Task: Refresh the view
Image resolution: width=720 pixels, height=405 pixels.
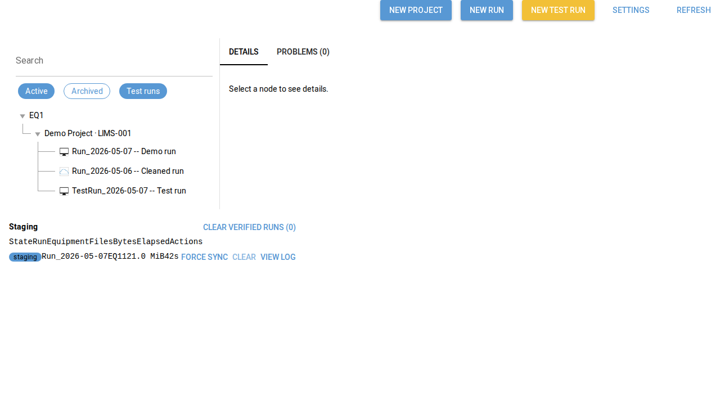Action: coord(694,10)
